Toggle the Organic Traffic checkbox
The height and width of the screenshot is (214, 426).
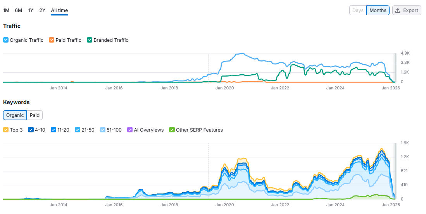[6, 40]
